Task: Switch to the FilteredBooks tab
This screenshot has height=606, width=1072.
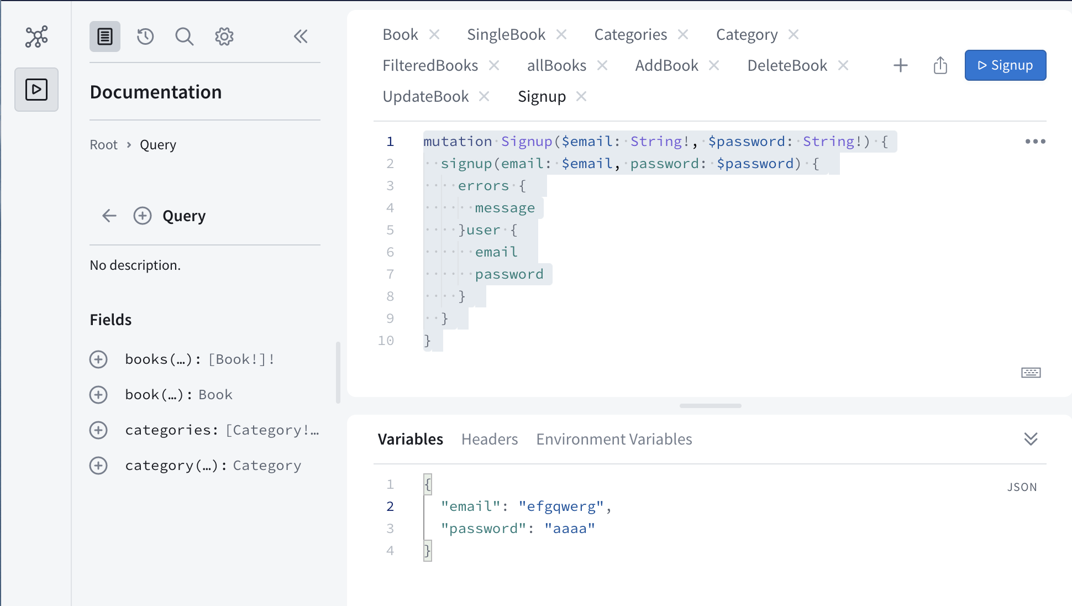Action: pyautogui.click(x=430, y=65)
